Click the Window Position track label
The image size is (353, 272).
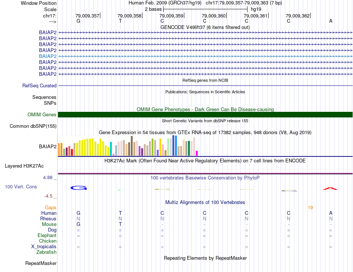tap(39, 3)
